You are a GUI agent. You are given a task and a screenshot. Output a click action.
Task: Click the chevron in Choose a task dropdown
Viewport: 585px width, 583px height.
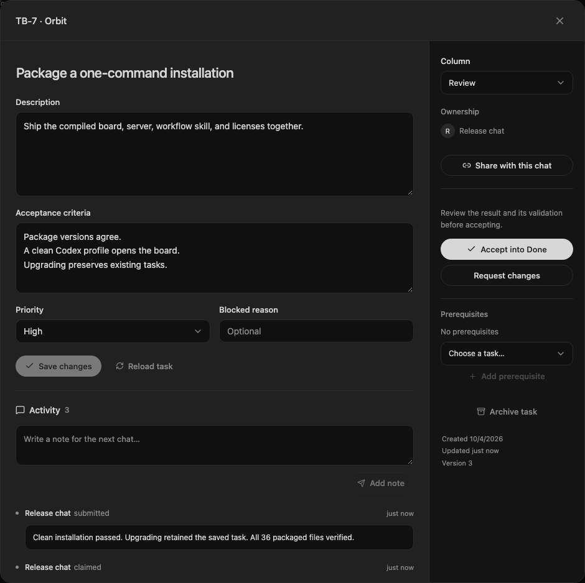tap(560, 354)
